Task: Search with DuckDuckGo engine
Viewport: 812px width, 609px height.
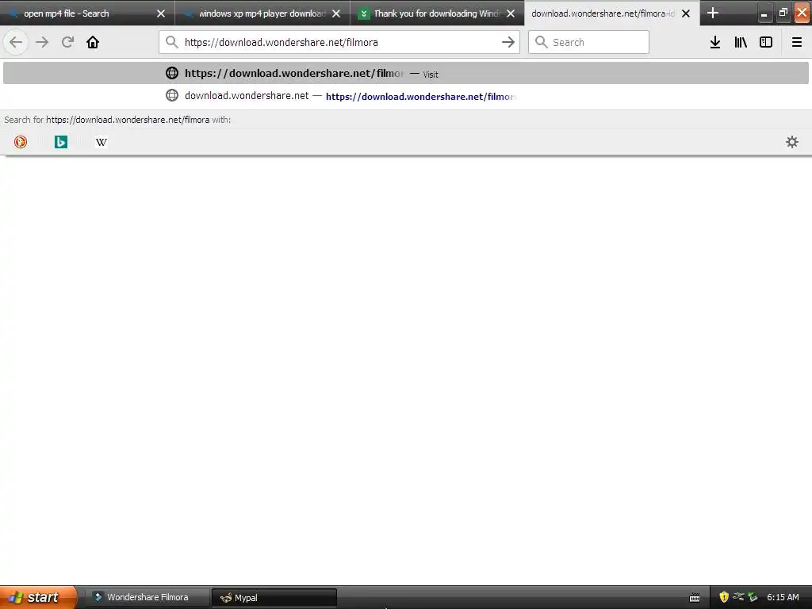Action: point(21,142)
